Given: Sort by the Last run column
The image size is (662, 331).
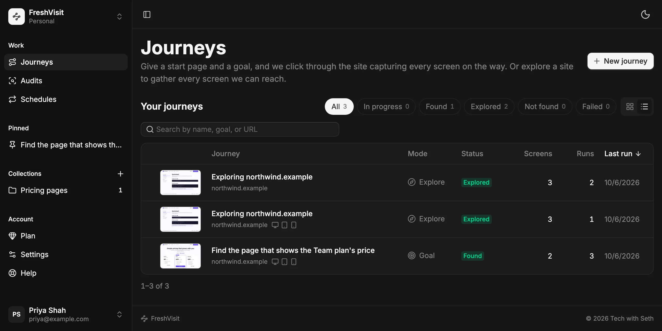Looking at the screenshot, I should tap(622, 154).
